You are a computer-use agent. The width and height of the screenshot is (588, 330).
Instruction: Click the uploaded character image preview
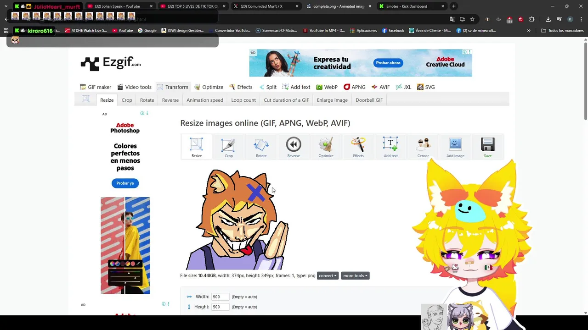(237, 220)
